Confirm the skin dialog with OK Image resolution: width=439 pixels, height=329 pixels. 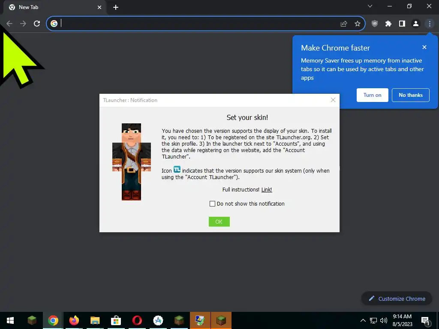point(219,221)
